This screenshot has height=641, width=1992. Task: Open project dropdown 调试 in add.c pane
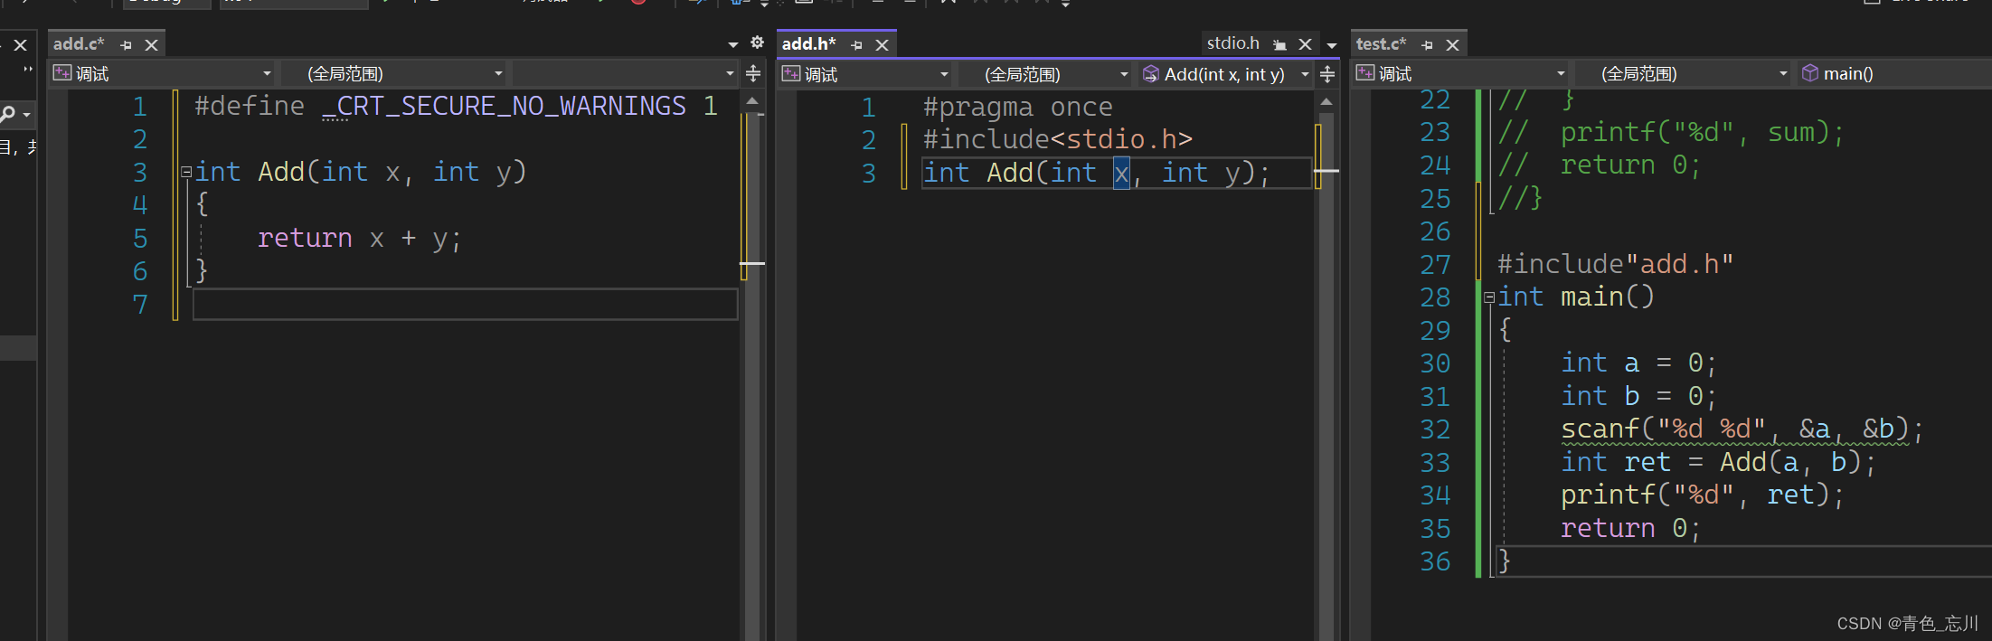pos(163,73)
